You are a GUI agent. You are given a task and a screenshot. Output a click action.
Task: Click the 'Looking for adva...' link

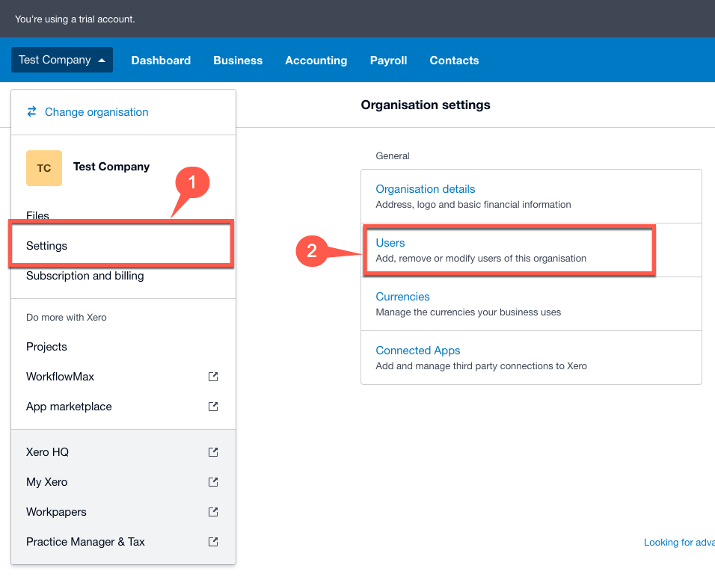pyautogui.click(x=679, y=543)
